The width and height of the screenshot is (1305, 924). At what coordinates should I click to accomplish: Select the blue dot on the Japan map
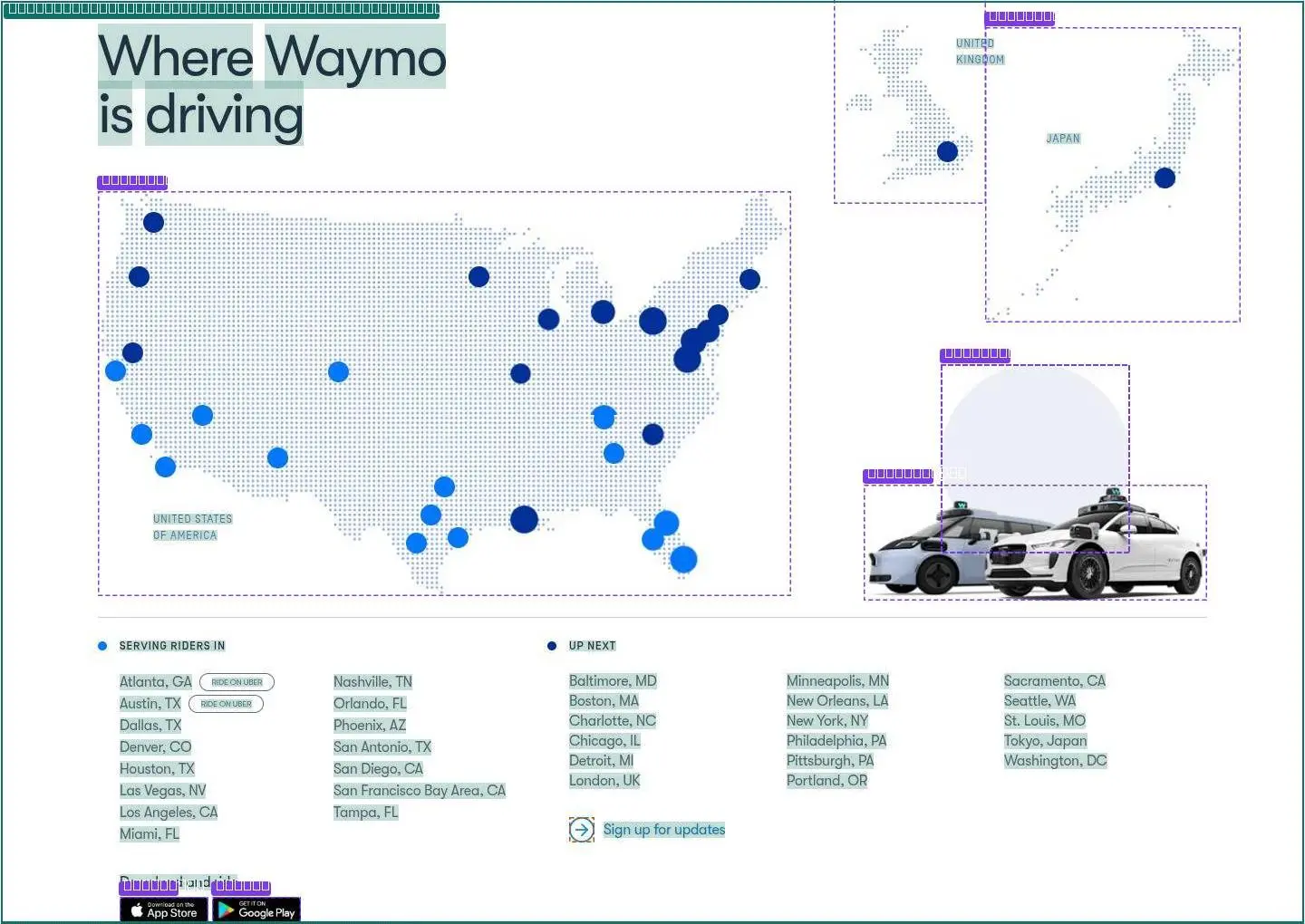pos(1165,178)
